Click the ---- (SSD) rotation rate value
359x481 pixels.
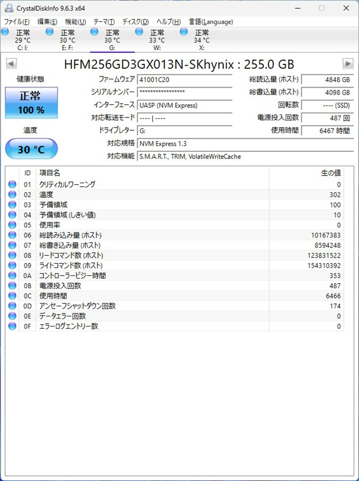tap(328, 105)
